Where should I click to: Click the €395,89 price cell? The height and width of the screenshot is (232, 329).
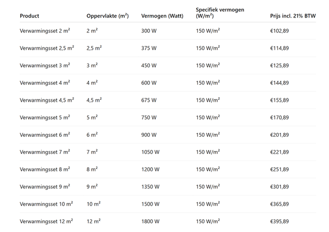280,221
